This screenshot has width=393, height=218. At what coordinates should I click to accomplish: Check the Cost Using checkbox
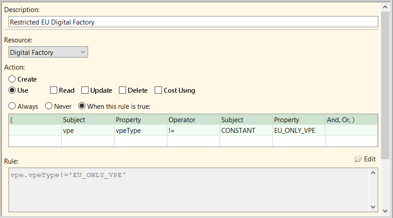point(158,90)
